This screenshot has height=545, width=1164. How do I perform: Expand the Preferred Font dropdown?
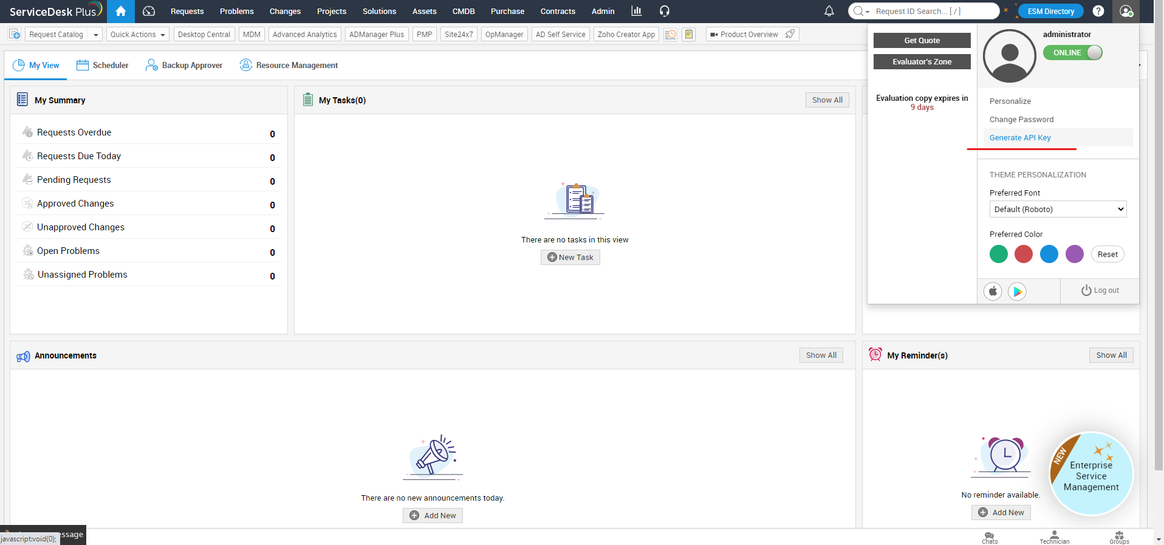pyautogui.click(x=1058, y=209)
